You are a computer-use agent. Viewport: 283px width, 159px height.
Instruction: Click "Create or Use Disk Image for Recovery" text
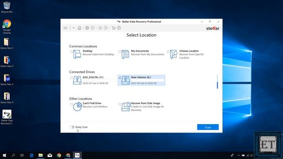147,108
